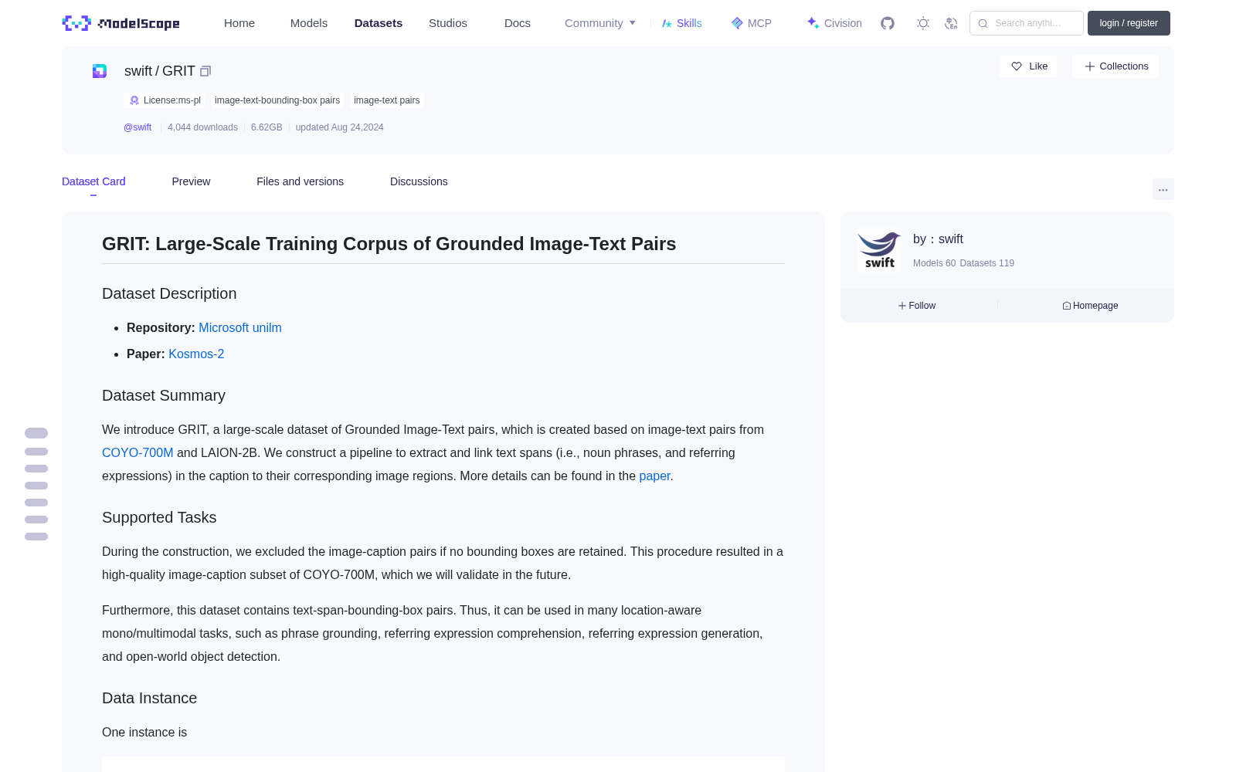This screenshot has width=1236, height=772.
Task: Click the swift name in the owner card
Action: coord(951,239)
